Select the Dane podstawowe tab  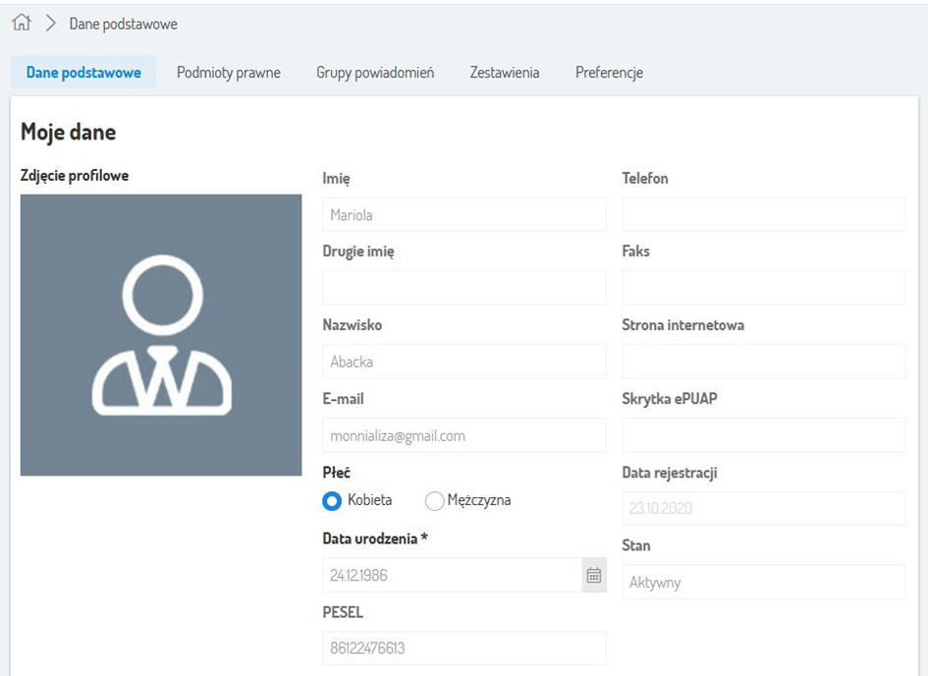[83, 73]
